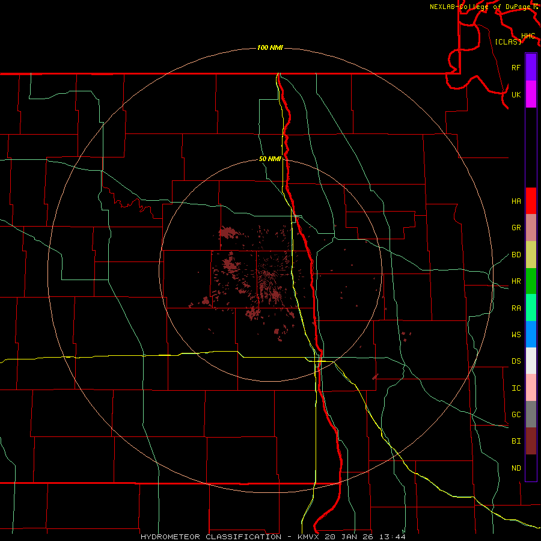Click the 20 JAN 26 date text
This screenshot has height=541, width=541.
pos(349,537)
